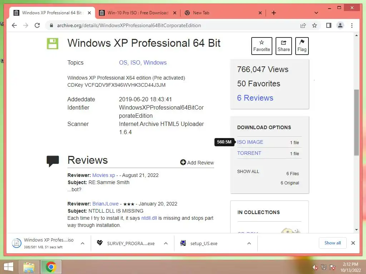The width and height of the screenshot is (366, 274).
Task: Open File Explorer from the taskbar
Action: coord(29,267)
